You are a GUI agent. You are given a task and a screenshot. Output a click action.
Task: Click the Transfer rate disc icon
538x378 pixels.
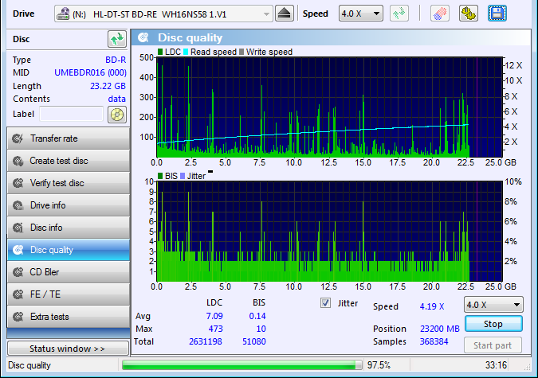(18, 138)
